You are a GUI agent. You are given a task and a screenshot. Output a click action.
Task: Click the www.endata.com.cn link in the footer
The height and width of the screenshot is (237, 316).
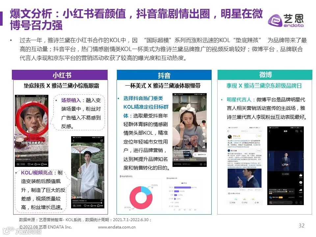coord(117,227)
